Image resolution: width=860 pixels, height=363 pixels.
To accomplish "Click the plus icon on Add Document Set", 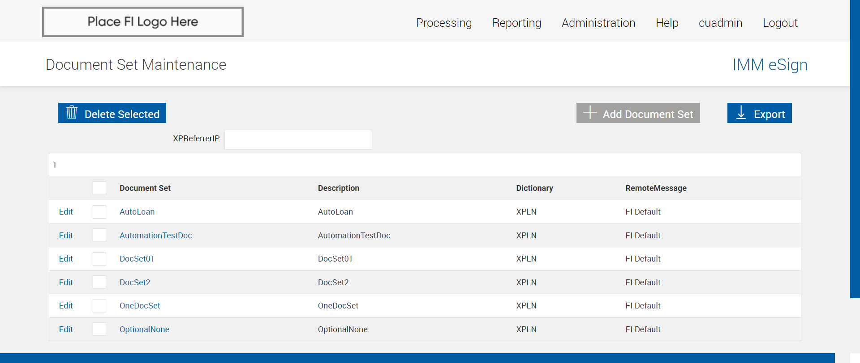I will pos(590,113).
